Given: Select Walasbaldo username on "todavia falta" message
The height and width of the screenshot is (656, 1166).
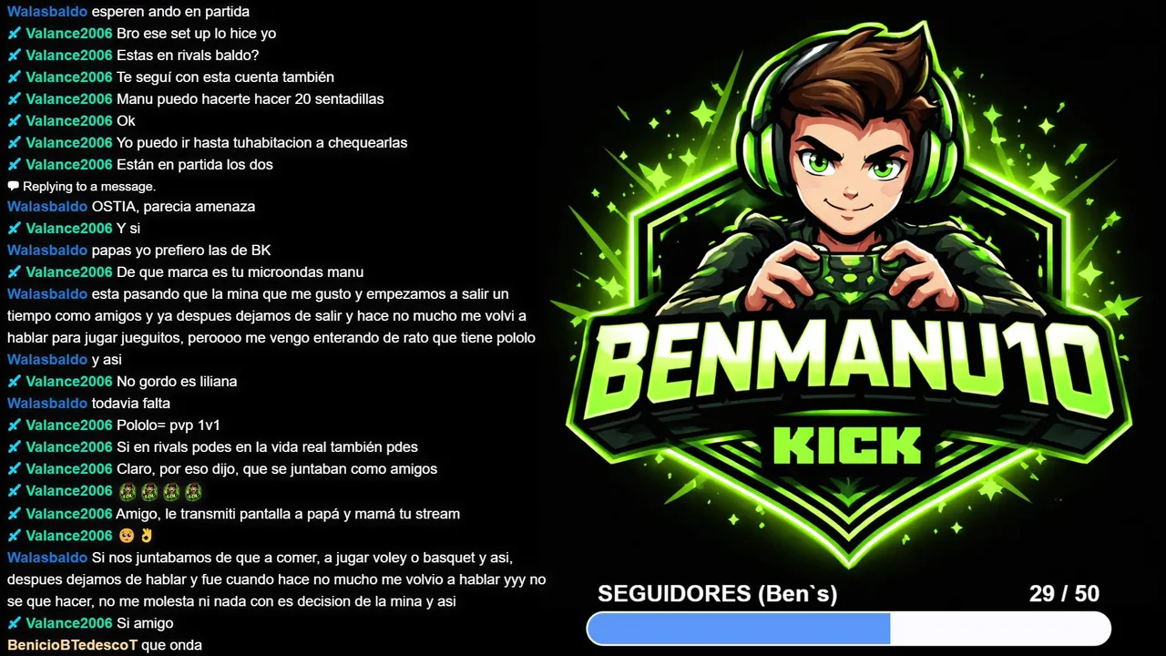Looking at the screenshot, I should (x=47, y=404).
